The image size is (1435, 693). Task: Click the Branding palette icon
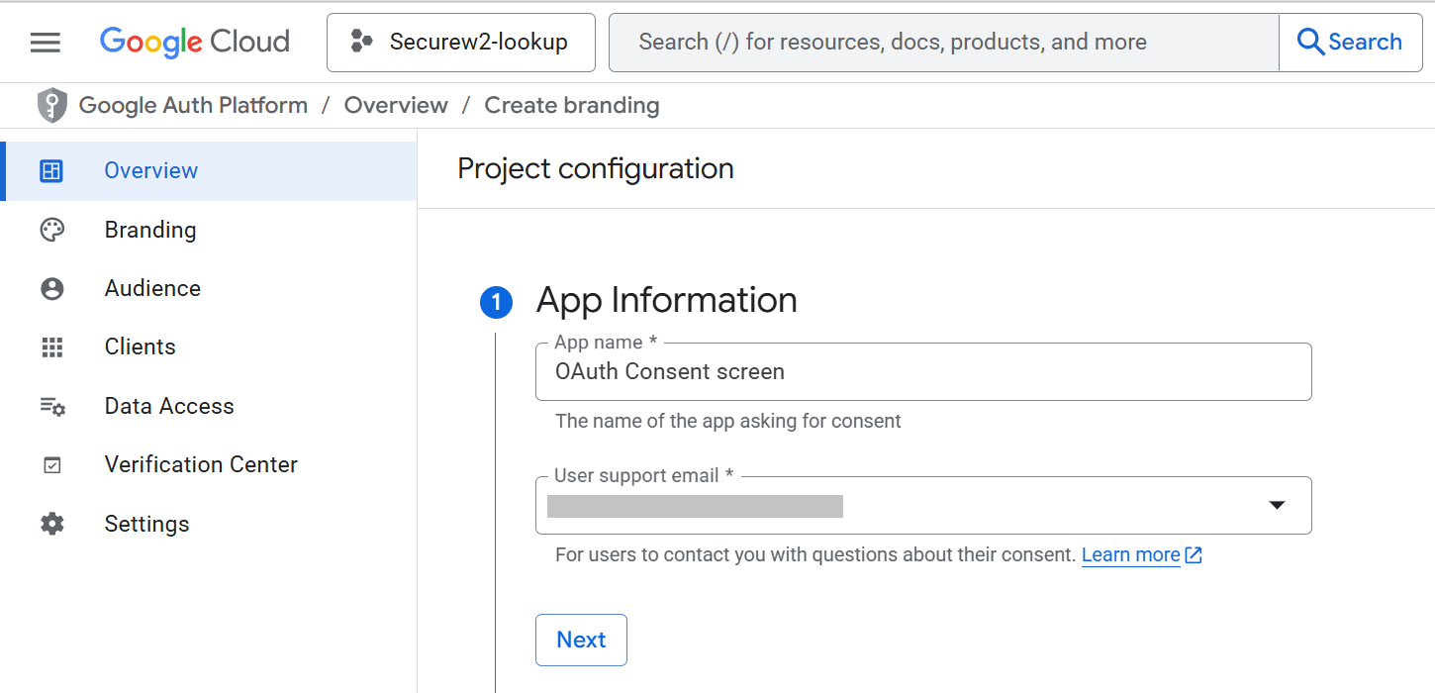51,230
